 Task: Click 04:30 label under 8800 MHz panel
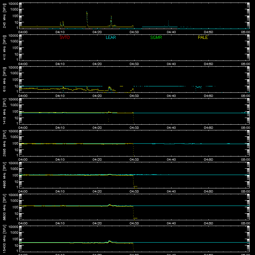134,223
